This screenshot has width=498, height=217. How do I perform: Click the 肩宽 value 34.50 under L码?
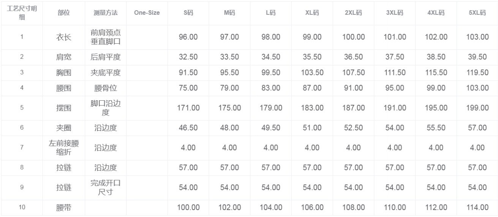pos(270,57)
